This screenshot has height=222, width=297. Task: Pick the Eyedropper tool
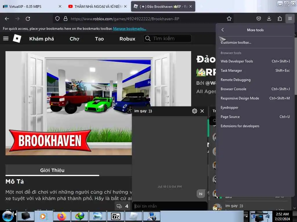[255, 108]
